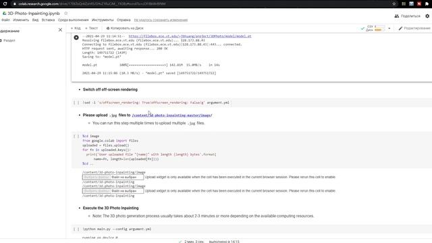Click the 3D photo generation Note text
The image size is (432, 243).
tap(203, 216)
